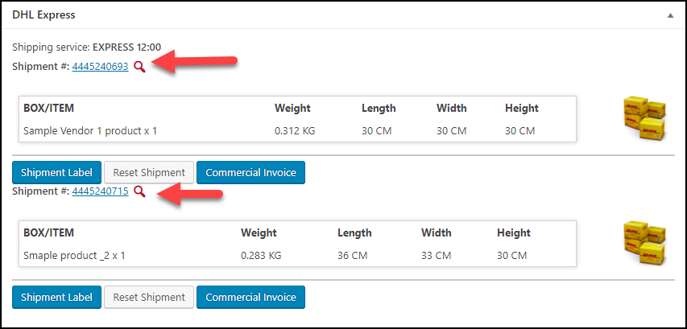687x329 pixels.
Task: Click the second Shipment Label button
Action: (56, 297)
